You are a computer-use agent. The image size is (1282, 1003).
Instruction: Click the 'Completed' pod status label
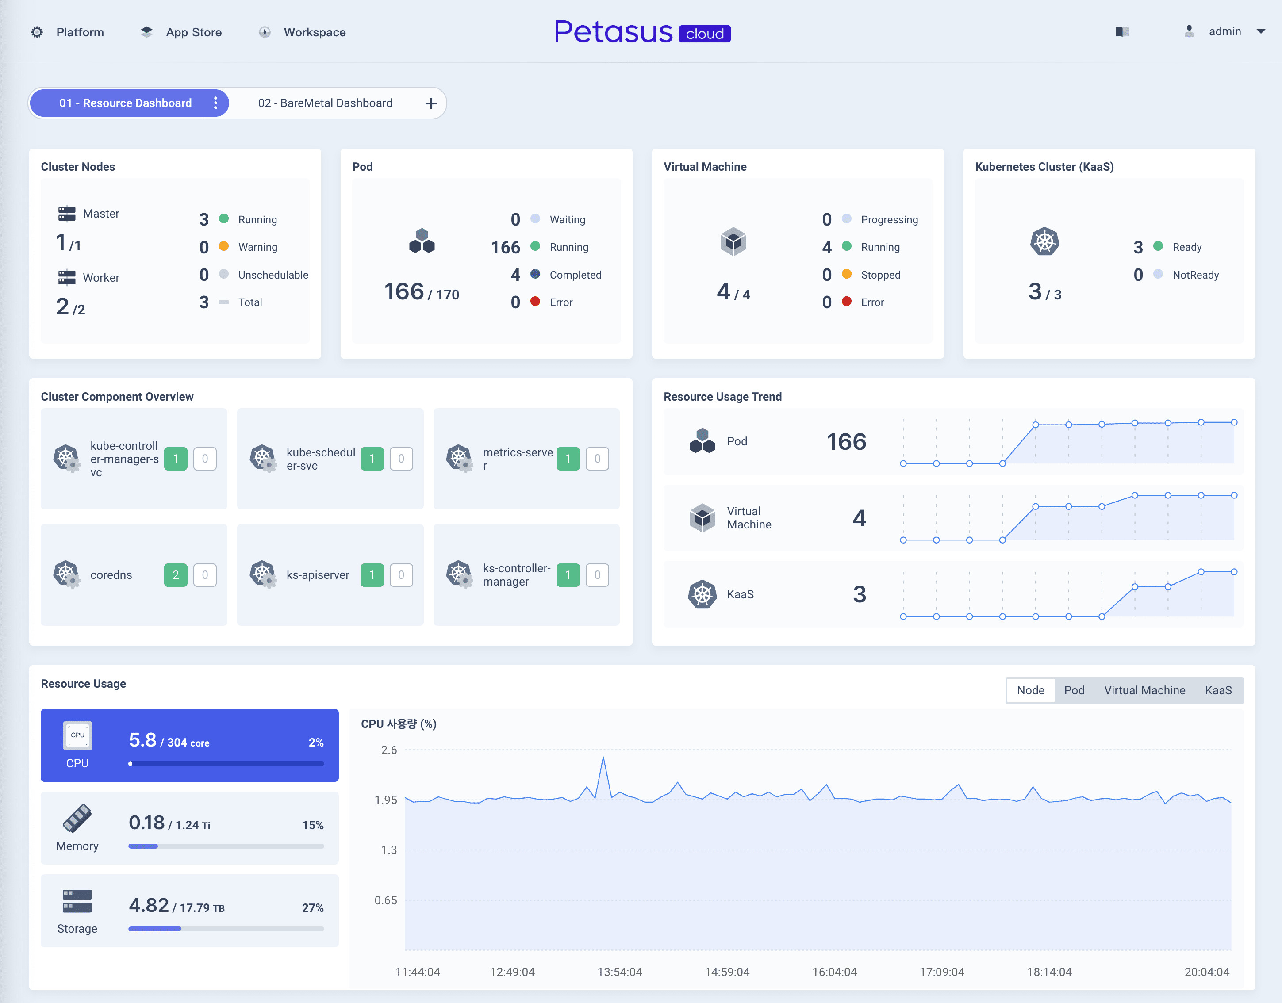(x=576, y=275)
